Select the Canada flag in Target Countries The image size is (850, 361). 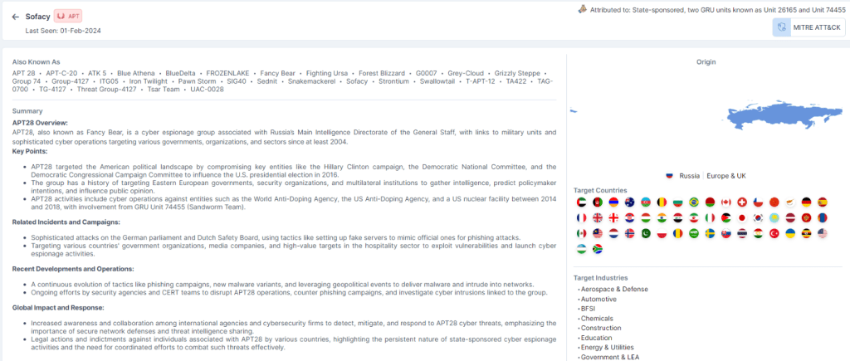click(x=725, y=202)
